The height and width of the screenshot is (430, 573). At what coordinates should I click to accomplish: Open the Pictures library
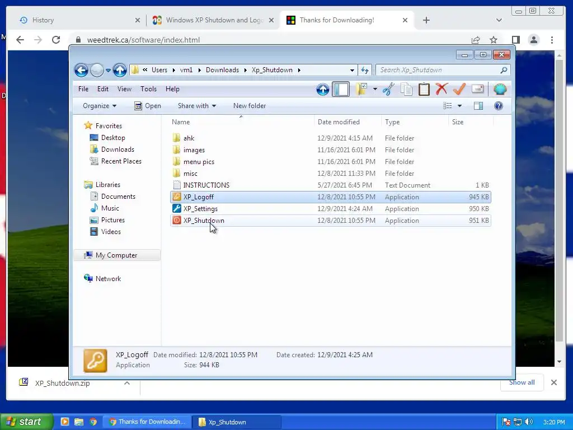click(x=112, y=219)
